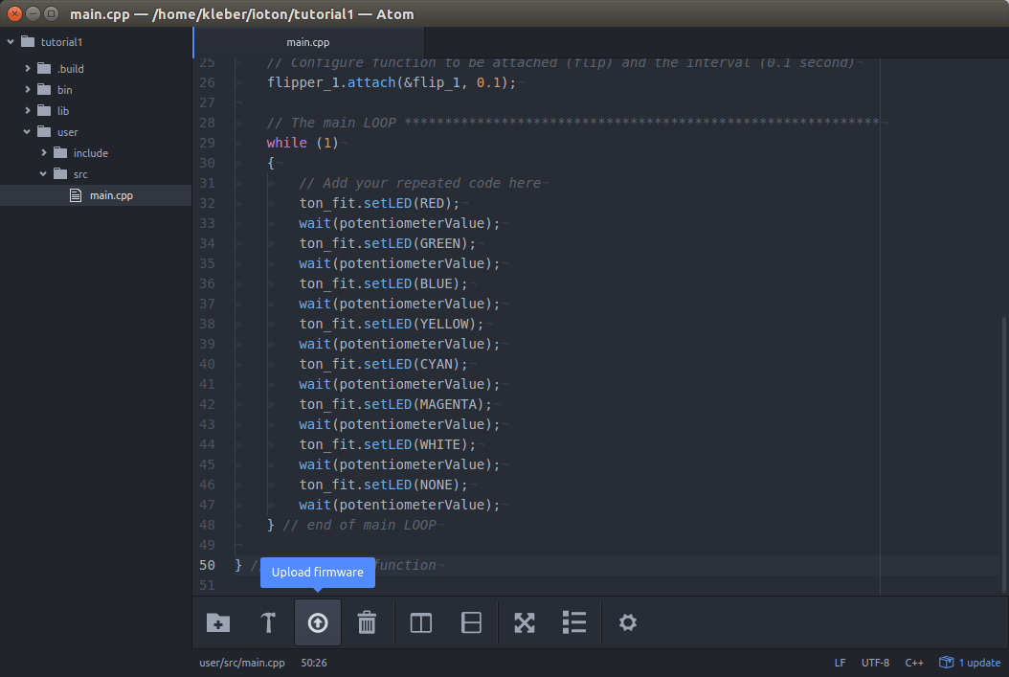Expand the .build folder chevron
1009x677 pixels.
(x=27, y=68)
